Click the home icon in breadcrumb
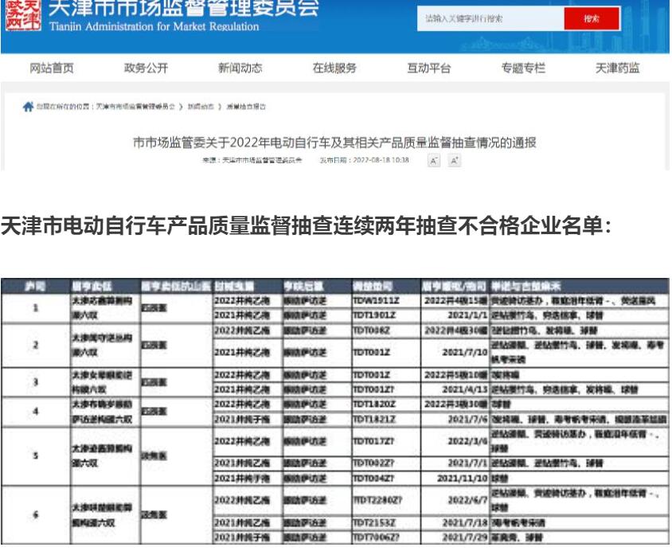This screenshot has width=672, height=555. point(29,106)
